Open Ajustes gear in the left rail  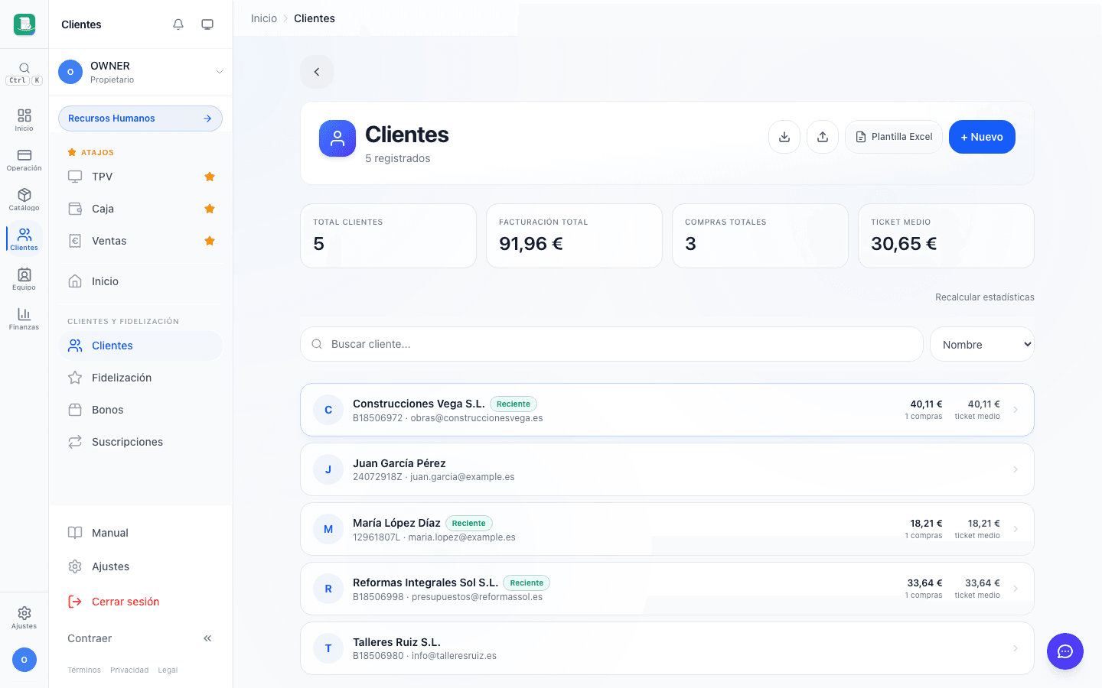pos(24,618)
